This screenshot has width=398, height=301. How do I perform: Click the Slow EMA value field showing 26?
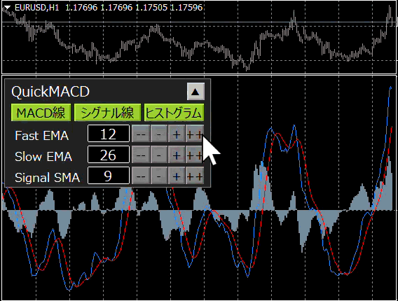tap(109, 155)
